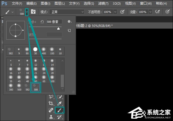This screenshot has height=121, width=173.
Task: Expand the 流量 flow slider dropdown
Action: 150,12
